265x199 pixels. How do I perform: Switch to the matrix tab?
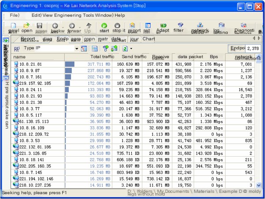[103, 39]
